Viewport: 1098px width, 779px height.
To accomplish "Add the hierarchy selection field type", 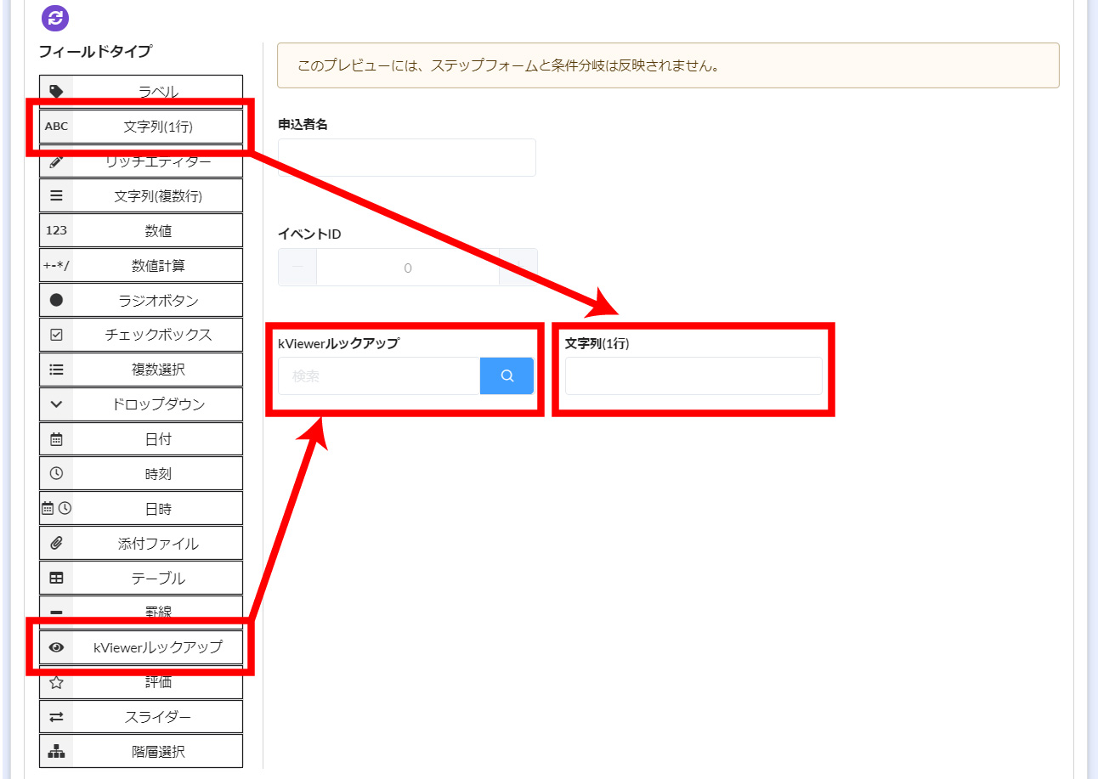I will 141,752.
